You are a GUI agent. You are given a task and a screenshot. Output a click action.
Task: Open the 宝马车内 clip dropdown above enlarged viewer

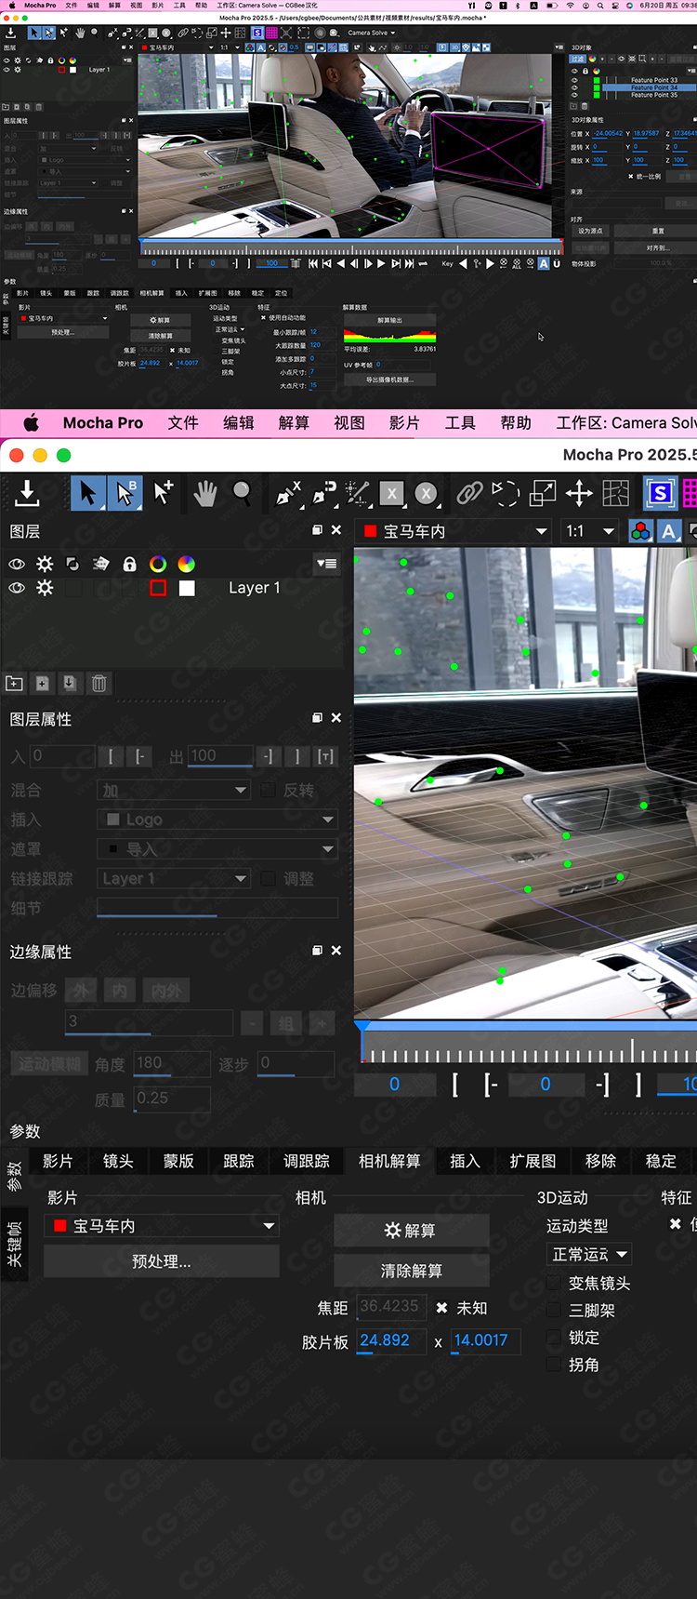(x=454, y=531)
